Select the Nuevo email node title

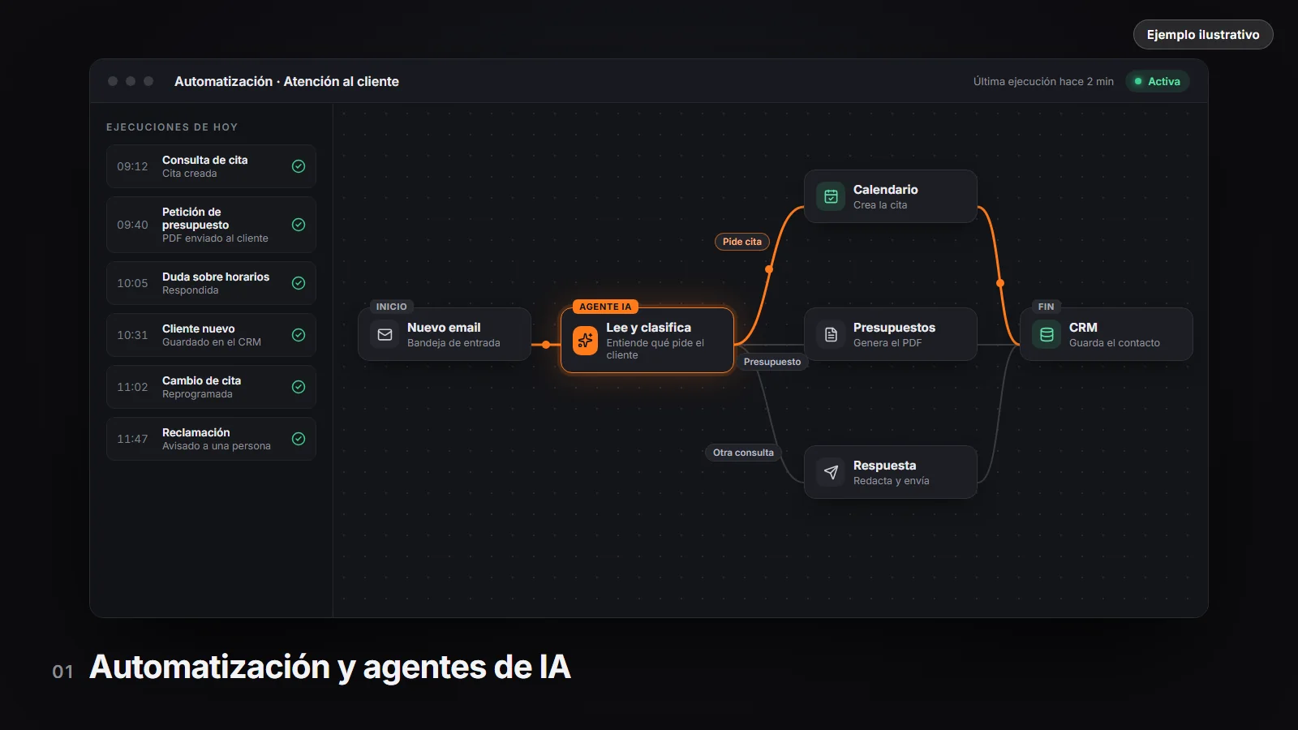[444, 328]
